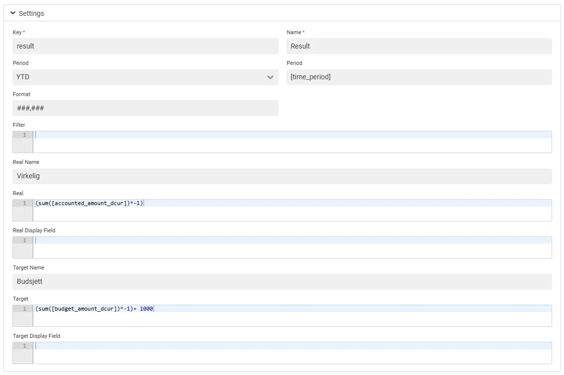The width and height of the screenshot is (564, 375).
Task: Open the Period dropdown showing YTD
Action: coord(145,77)
